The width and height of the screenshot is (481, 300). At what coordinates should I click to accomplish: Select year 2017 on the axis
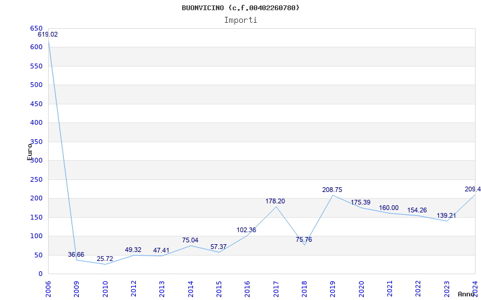click(x=276, y=289)
